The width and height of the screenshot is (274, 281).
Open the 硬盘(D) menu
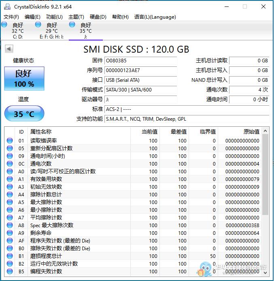click(98, 17)
